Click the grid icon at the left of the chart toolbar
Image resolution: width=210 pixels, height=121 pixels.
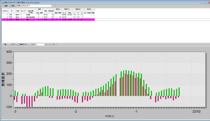pyautogui.click(x=5, y=44)
